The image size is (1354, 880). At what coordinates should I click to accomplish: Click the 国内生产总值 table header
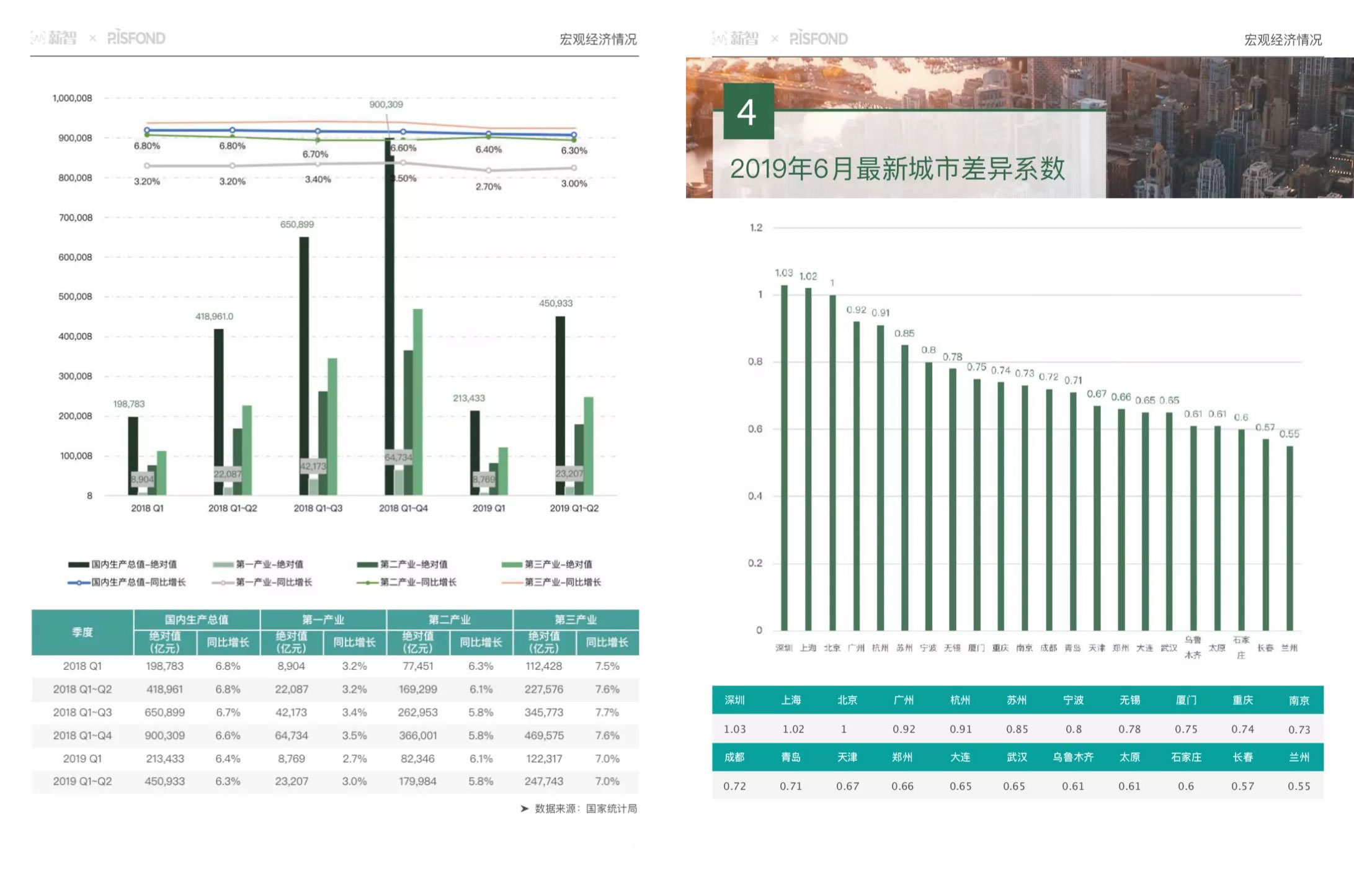pos(197,620)
